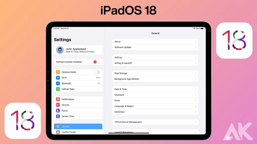Click the Notifications bell icon
Image resolution: width=257 pixels, height=144 pixels.
click(58, 99)
